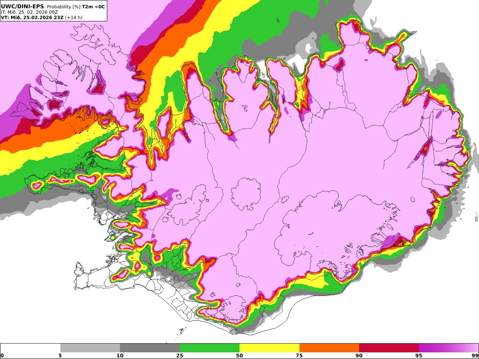
Task: Click the valid time 'VT: Mið. 25.02.2026 23Z'
Action: click(32, 17)
